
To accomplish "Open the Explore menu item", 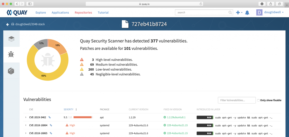I will 41,13.
